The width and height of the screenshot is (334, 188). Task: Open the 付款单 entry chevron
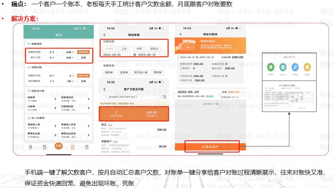point(55,108)
